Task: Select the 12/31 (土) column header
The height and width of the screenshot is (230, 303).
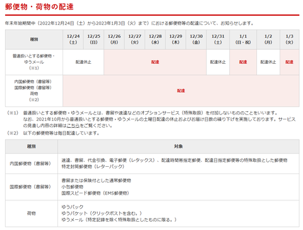Action: pos(218,39)
